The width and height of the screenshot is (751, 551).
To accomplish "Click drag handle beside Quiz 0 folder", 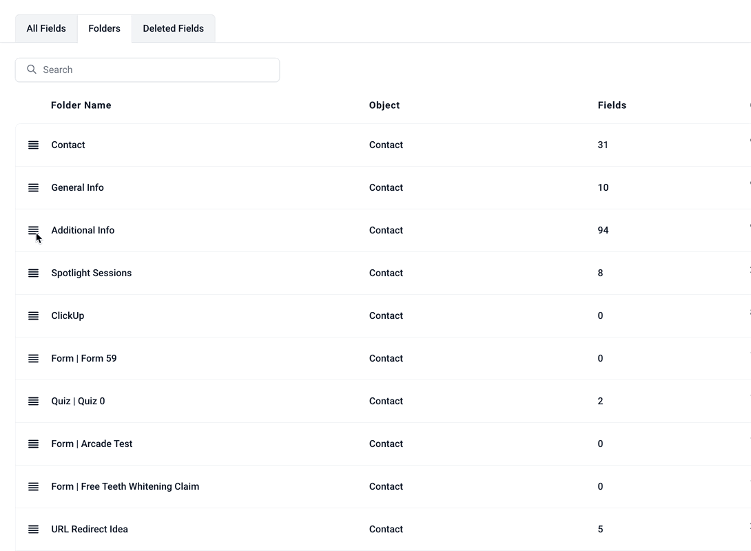I will [33, 401].
